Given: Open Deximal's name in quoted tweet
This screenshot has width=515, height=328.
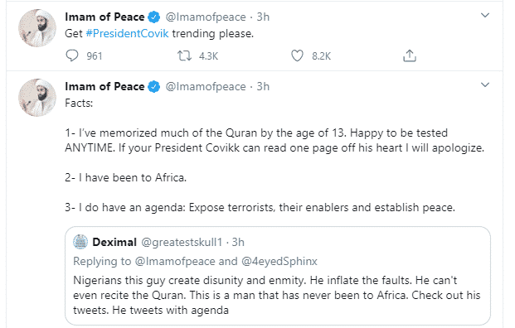Looking at the screenshot, I should pyautogui.click(x=114, y=242).
